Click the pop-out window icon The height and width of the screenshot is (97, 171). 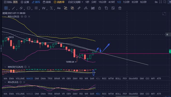[x=165, y=2]
